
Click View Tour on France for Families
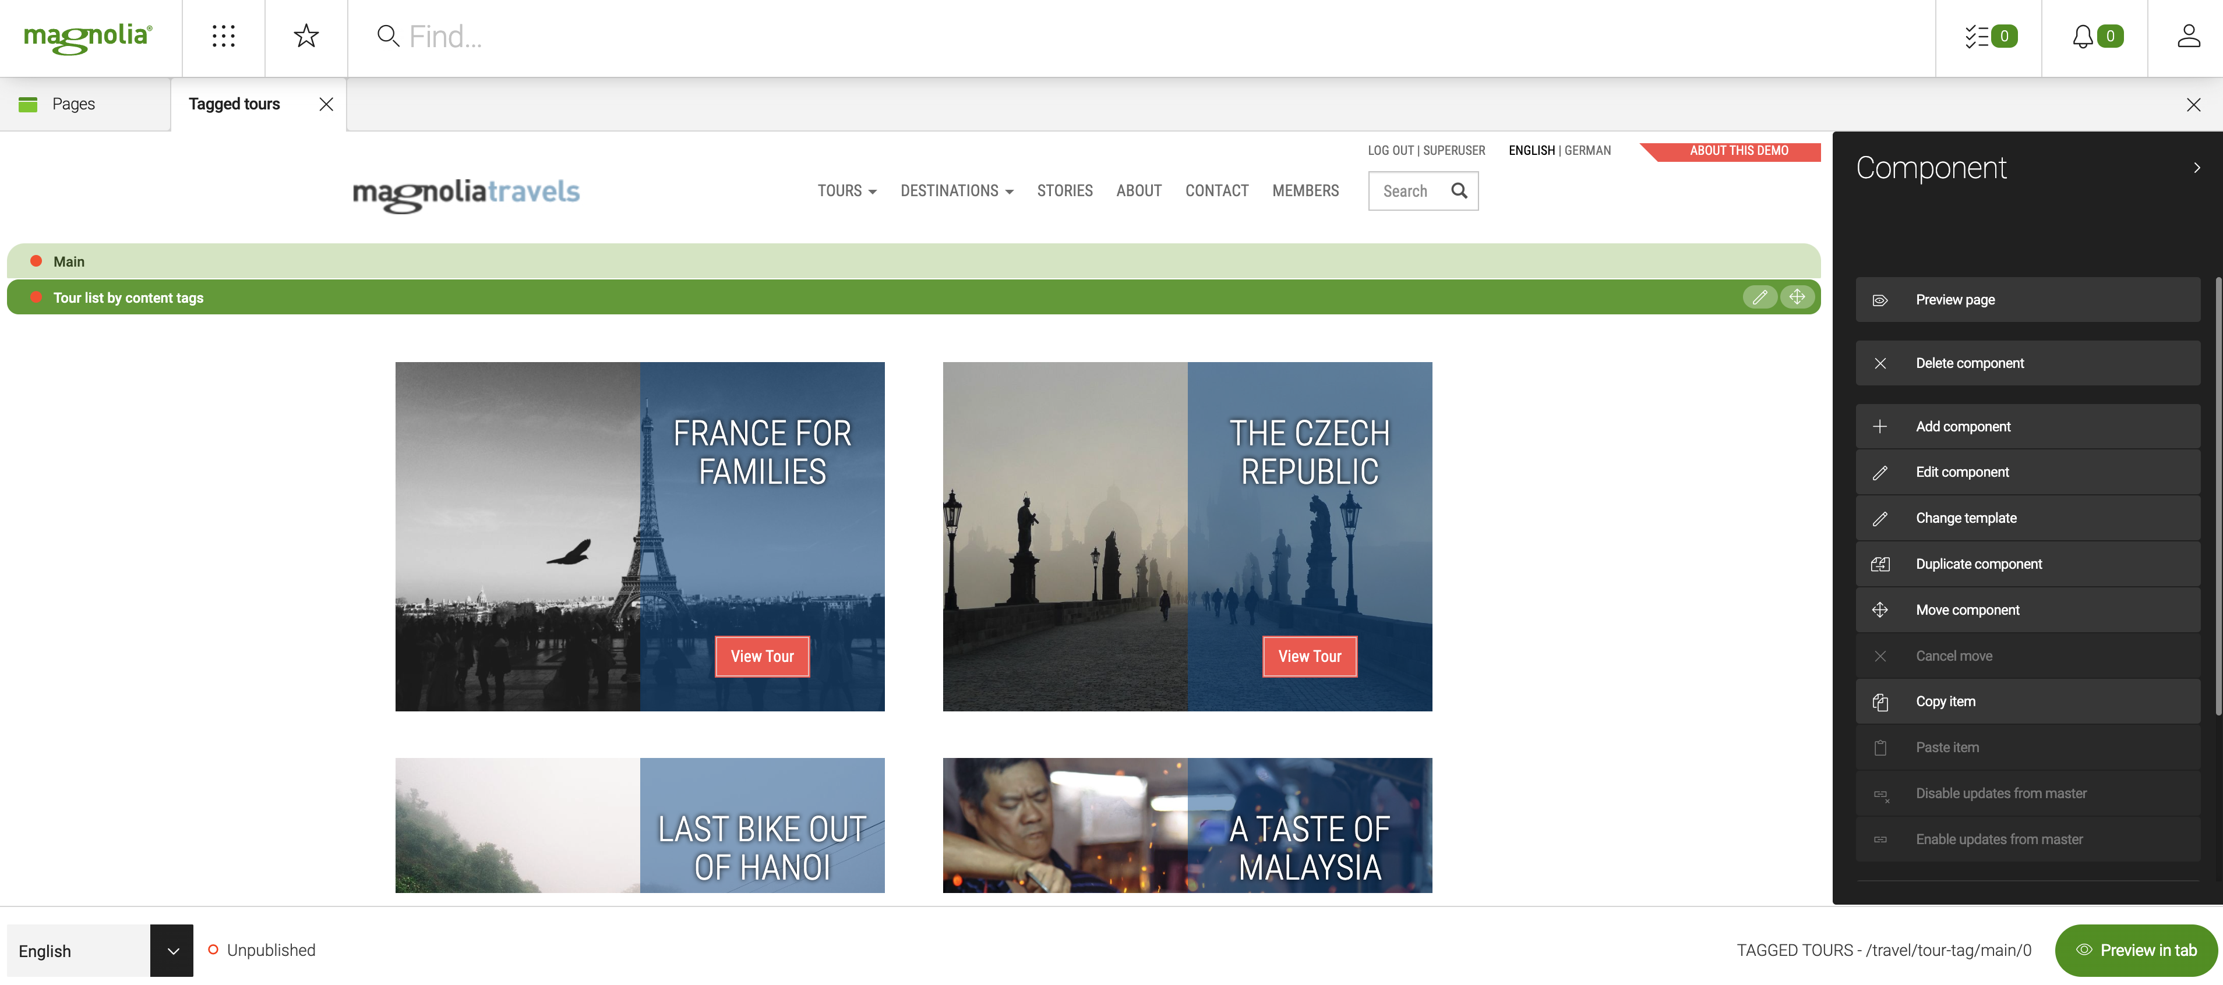[762, 657]
